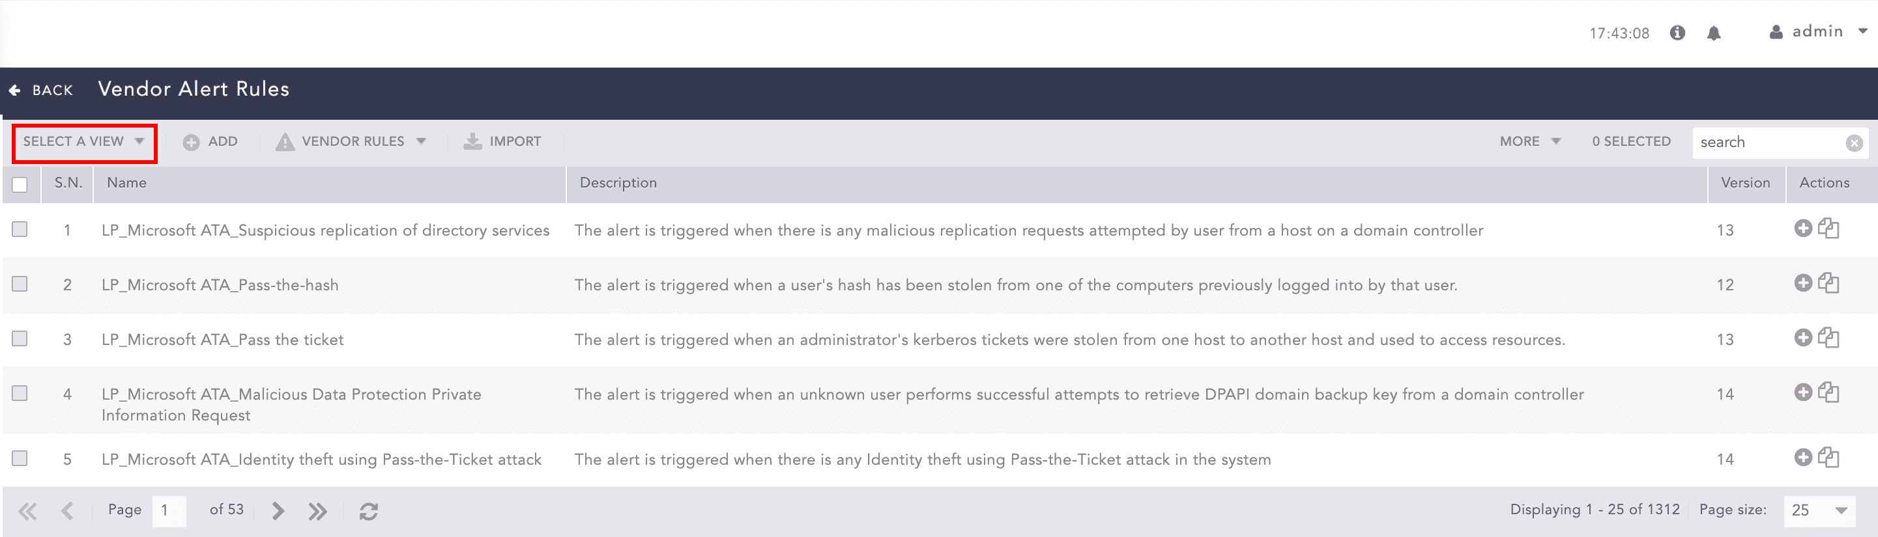Check the box for Suspicious replication rule
Screen dimensions: 1878x537
(x=20, y=230)
